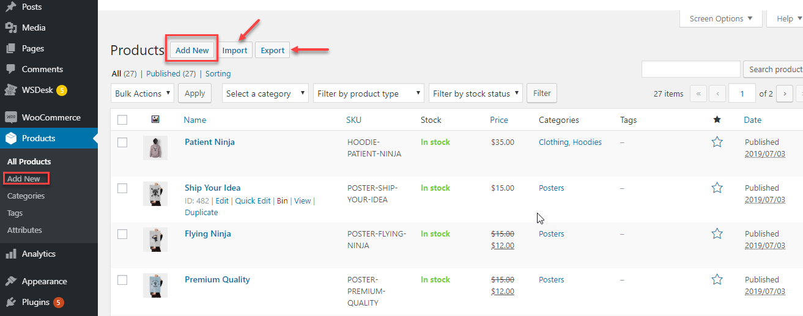The width and height of the screenshot is (803, 316).
Task: Show the All (27) products view
Action: pos(124,73)
